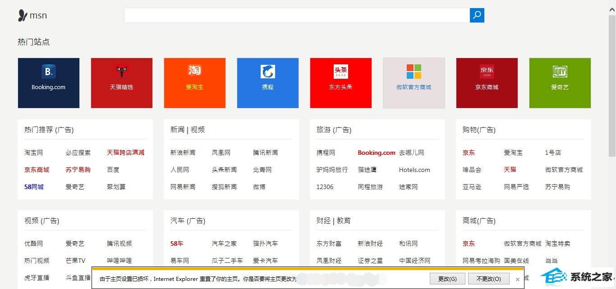Open the 58同城 link
Viewport: 616px width, 289px height.
(x=34, y=187)
